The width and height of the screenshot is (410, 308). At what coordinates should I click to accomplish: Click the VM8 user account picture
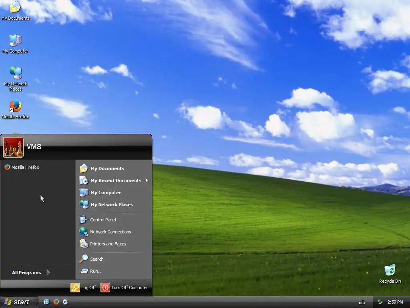(x=13, y=147)
